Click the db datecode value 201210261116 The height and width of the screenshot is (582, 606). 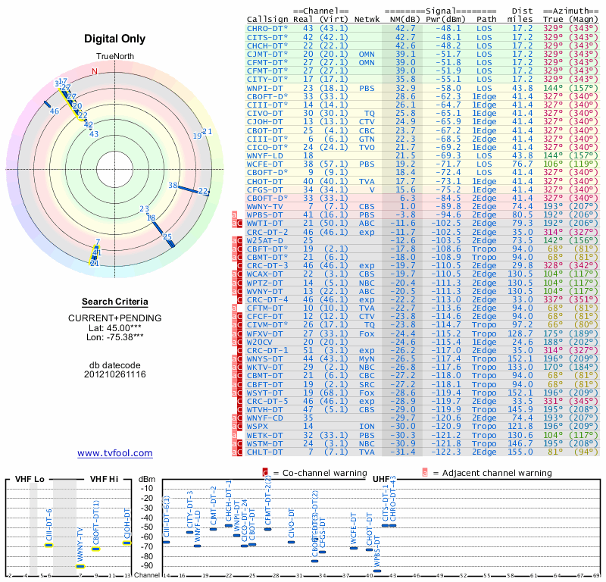(115, 374)
